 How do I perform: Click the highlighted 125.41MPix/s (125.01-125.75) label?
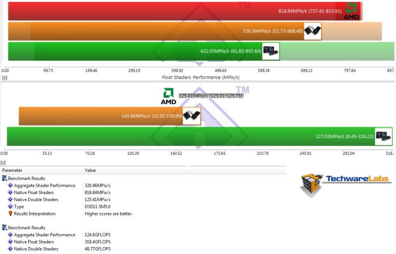[x=211, y=96]
